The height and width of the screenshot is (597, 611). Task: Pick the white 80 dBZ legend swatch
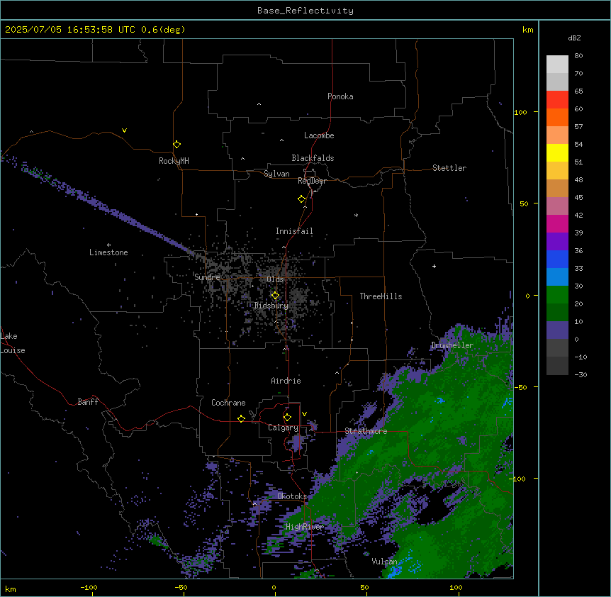click(x=557, y=64)
